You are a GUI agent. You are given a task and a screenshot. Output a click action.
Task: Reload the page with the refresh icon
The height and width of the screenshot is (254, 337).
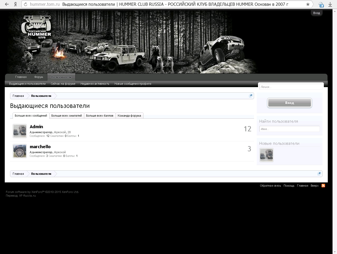pos(26,4)
